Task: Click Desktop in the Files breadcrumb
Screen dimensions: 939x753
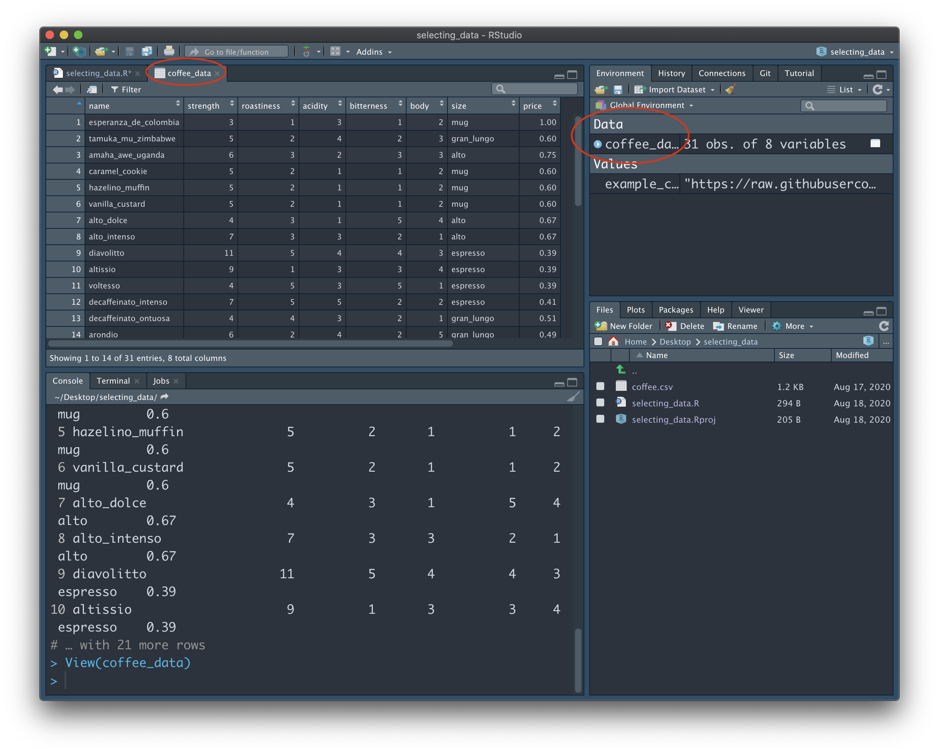Action: coord(675,342)
